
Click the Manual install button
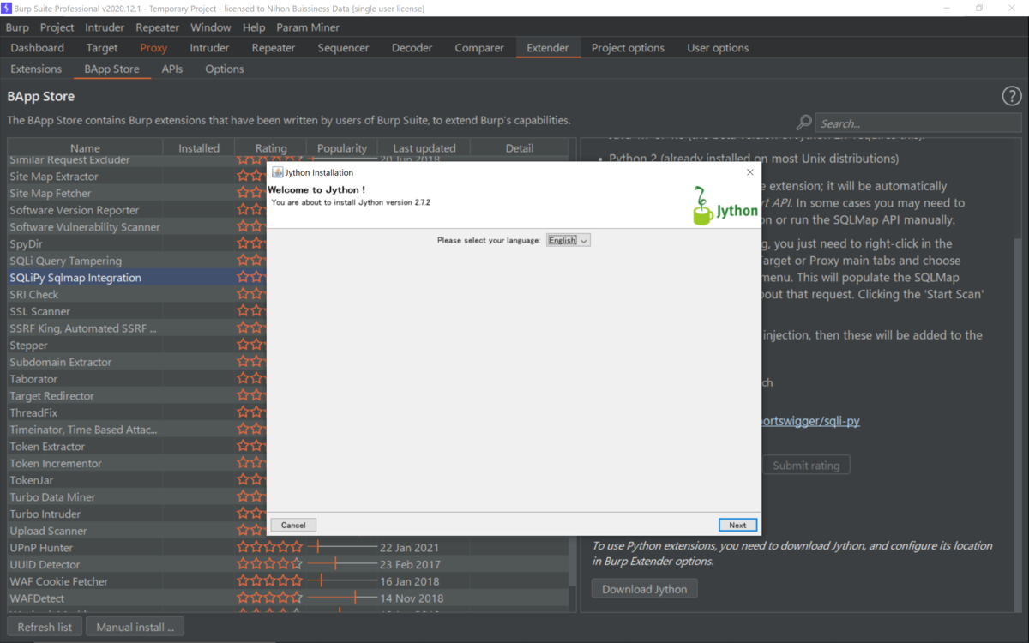click(x=135, y=627)
